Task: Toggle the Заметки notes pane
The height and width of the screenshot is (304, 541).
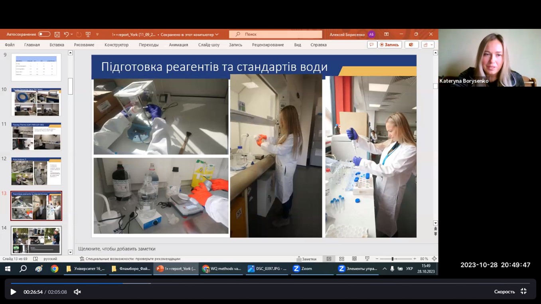Action: click(306, 259)
